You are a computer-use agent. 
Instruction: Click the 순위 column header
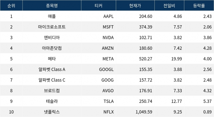(x=11, y=6)
